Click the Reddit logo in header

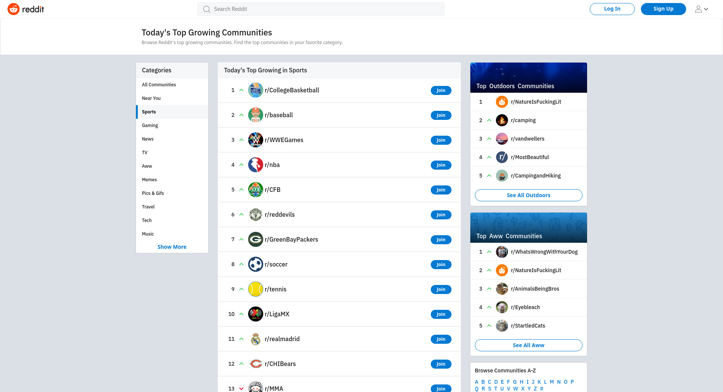pyautogui.click(x=26, y=9)
